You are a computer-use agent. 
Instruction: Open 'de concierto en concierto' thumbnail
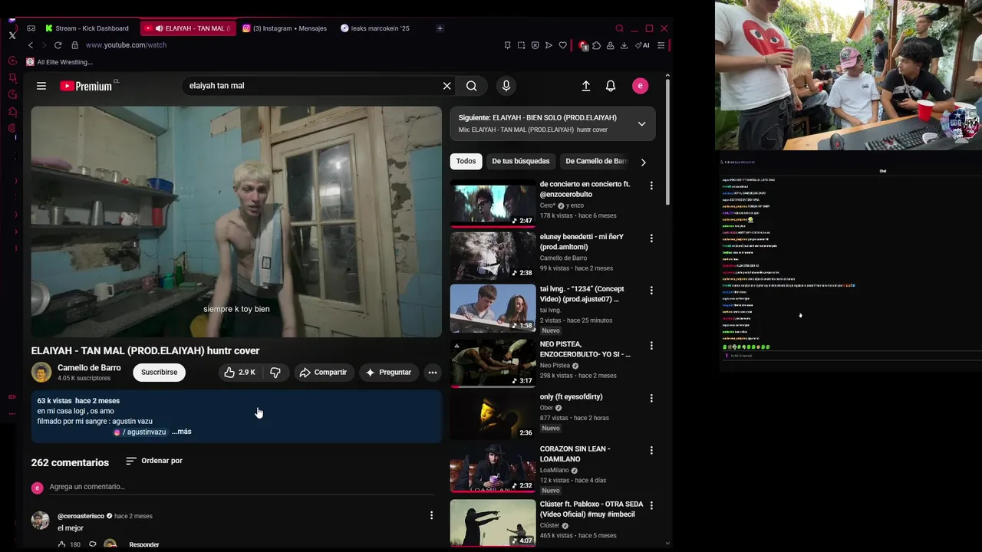493,204
